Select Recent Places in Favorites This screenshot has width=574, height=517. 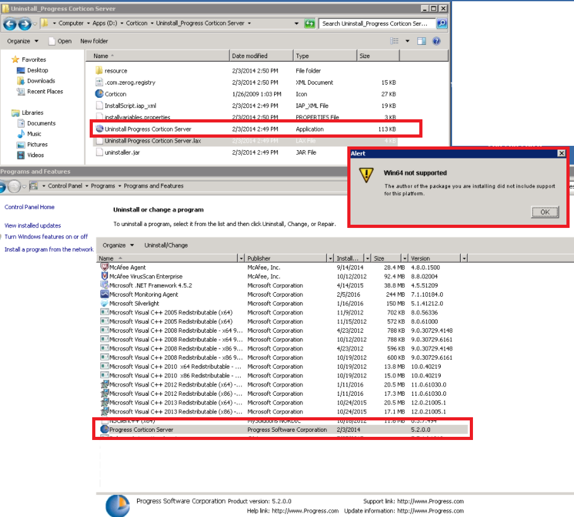[x=45, y=92]
